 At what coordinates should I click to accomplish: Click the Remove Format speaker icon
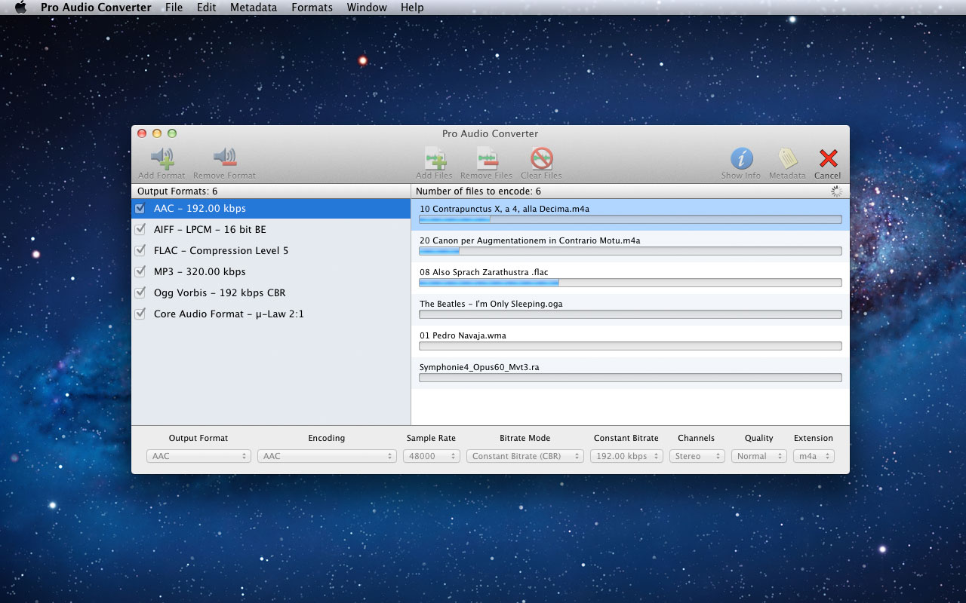224,158
